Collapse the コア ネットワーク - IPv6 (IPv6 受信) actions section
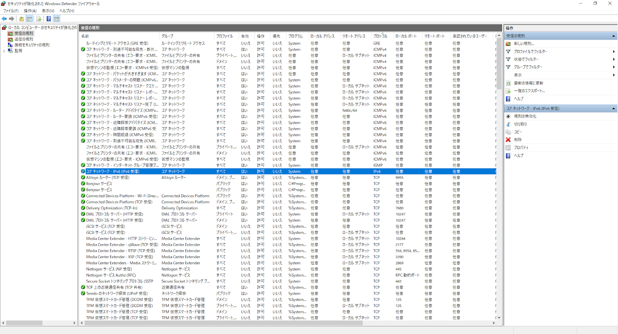The height and width of the screenshot is (334, 618). pos(613,109)
